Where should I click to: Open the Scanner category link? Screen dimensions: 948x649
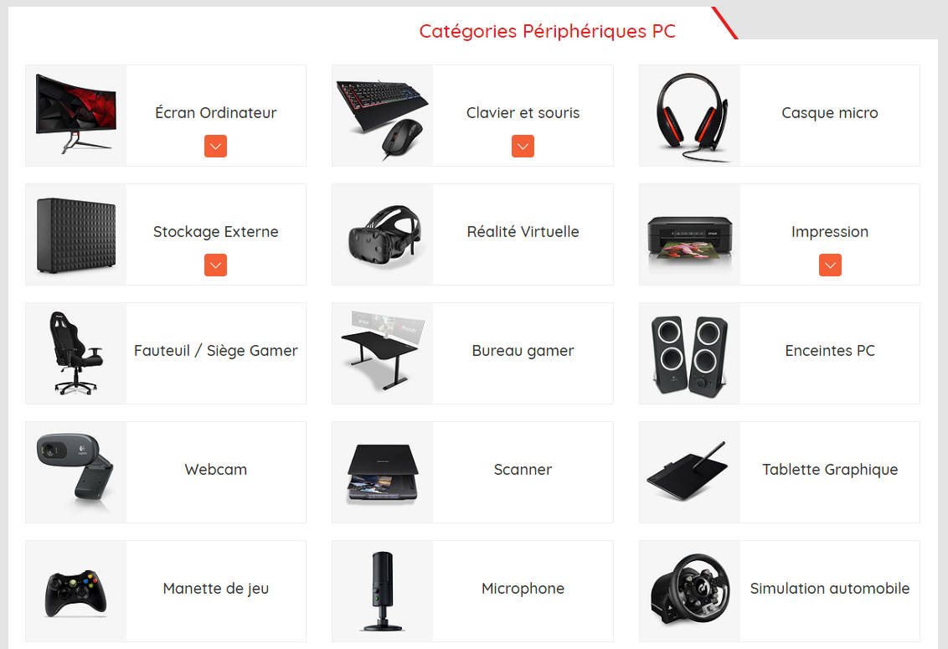tap(523, 469)
